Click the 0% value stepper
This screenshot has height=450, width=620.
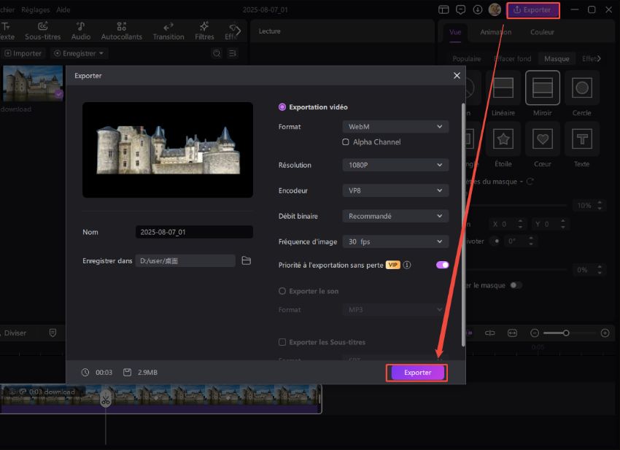click(600, 270)
